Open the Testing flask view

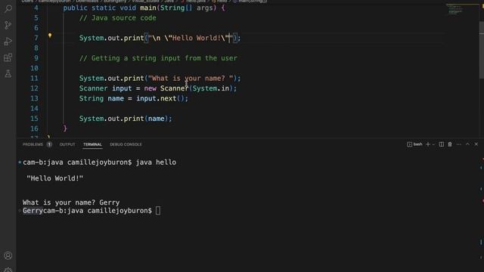[8, 74]
